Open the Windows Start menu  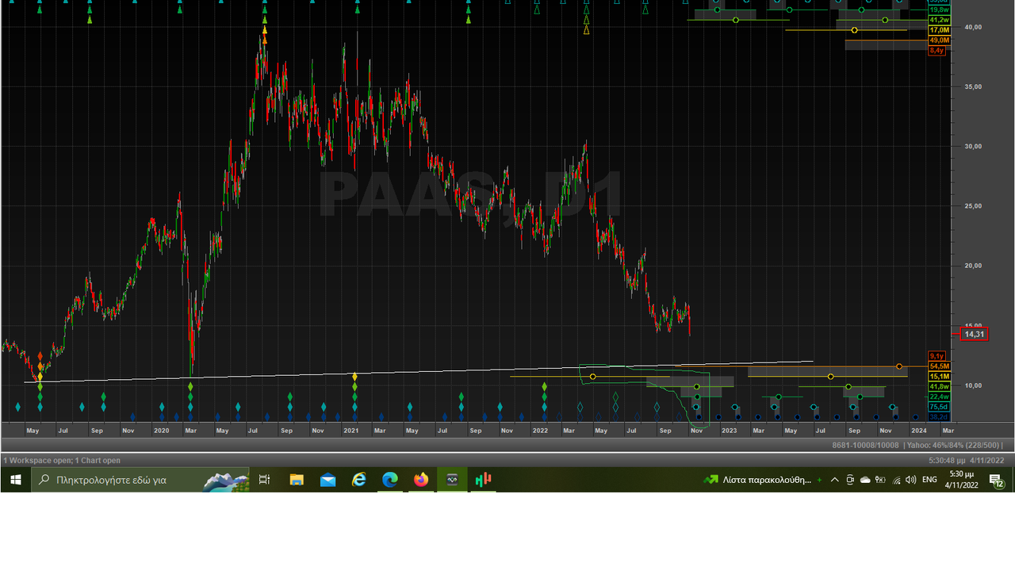[x=15, y=480]
